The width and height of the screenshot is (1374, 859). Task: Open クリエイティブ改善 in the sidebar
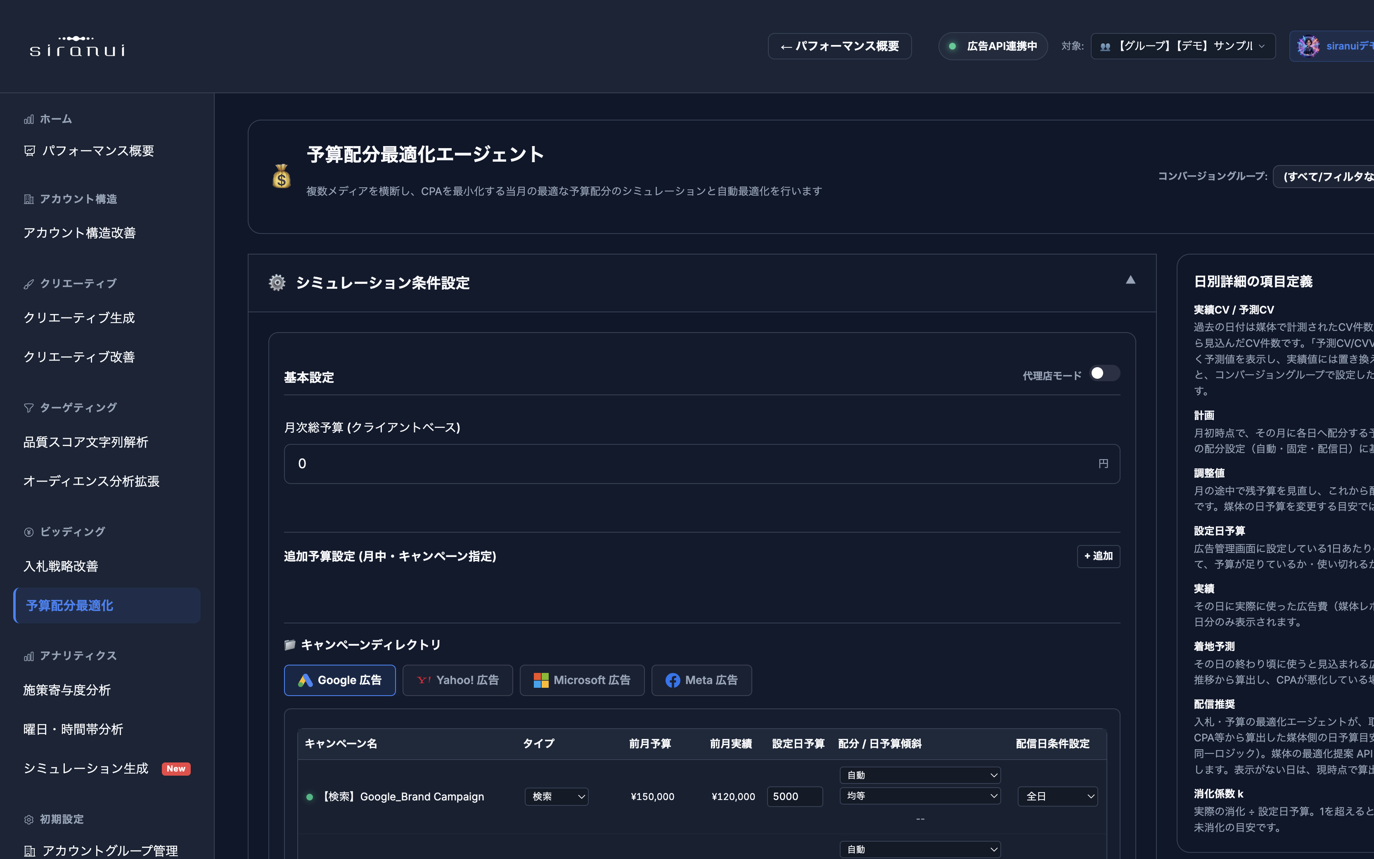107,357
